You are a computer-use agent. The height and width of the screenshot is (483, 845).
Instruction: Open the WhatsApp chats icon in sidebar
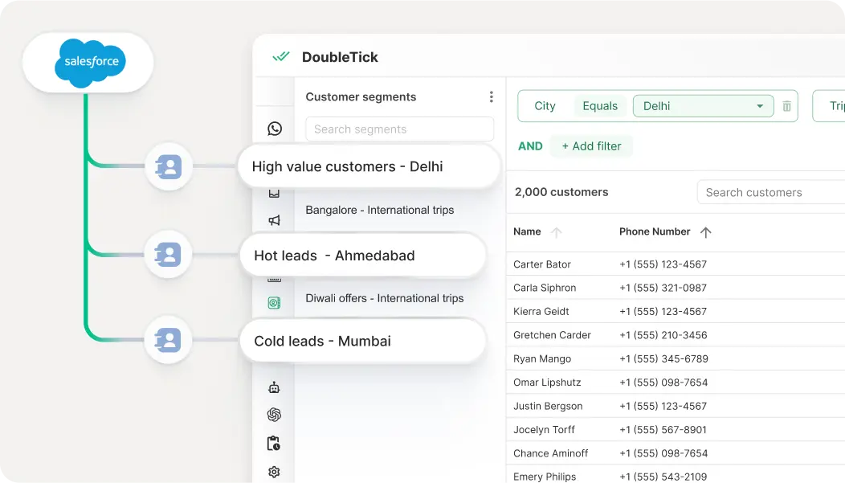274,128
